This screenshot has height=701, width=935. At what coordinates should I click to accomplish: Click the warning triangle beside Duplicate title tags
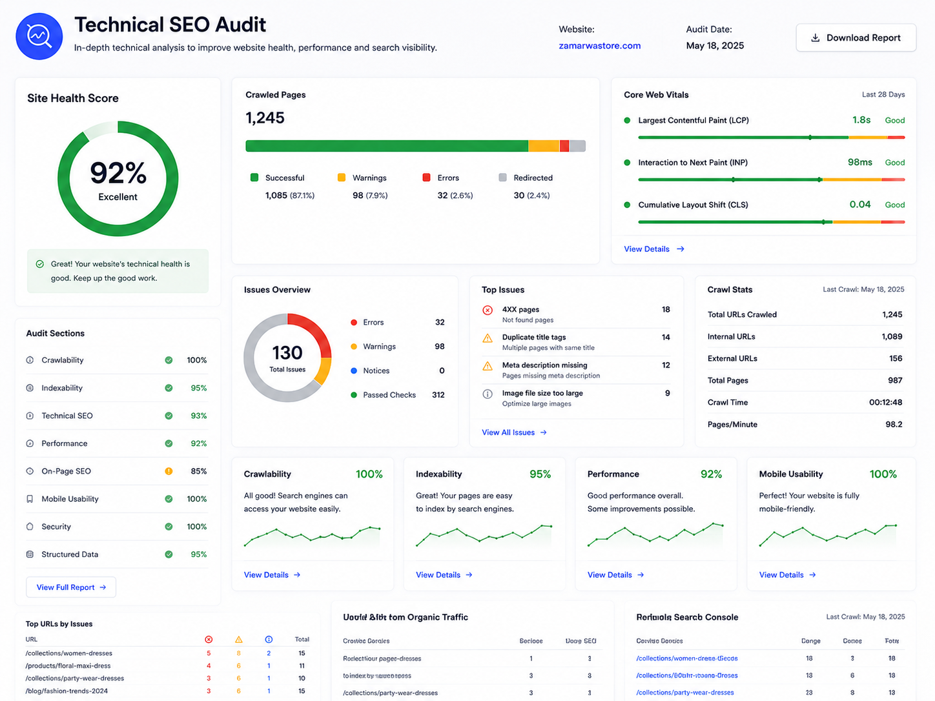(488, 338)
